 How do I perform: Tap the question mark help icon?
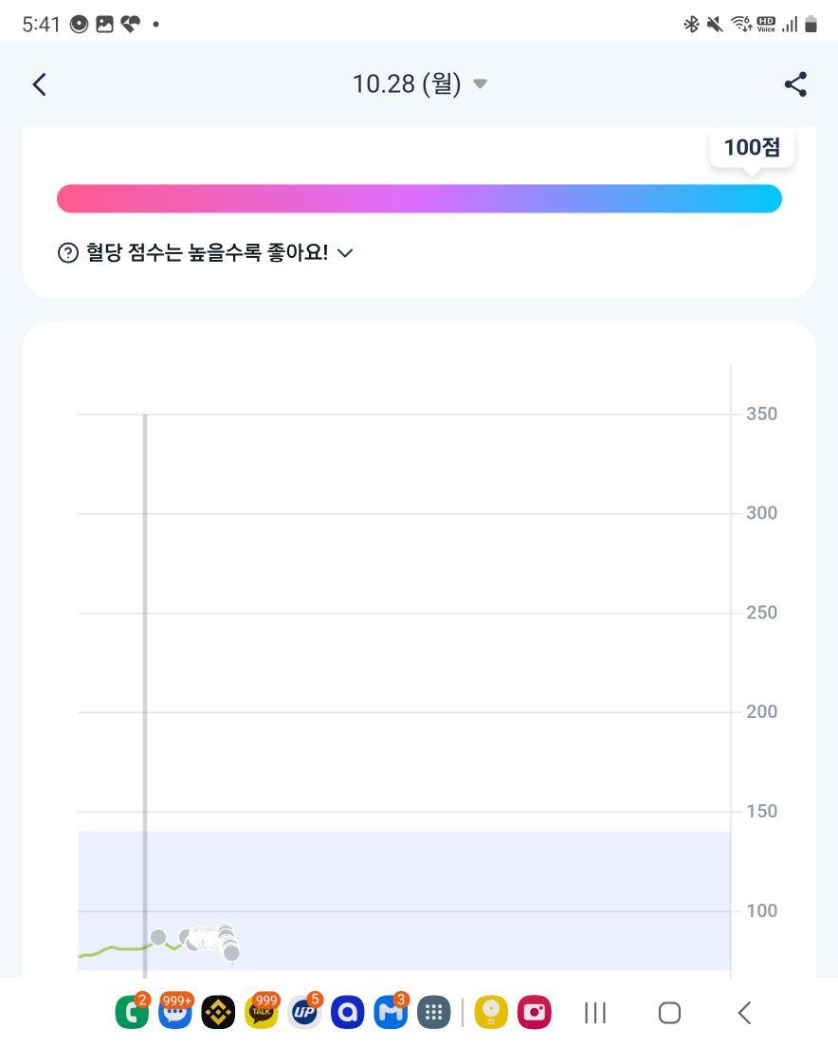68,253
